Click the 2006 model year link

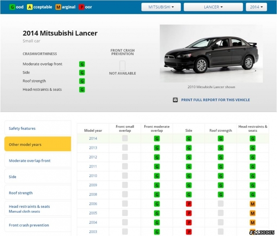pyautogui.click(x=93, y=204)
